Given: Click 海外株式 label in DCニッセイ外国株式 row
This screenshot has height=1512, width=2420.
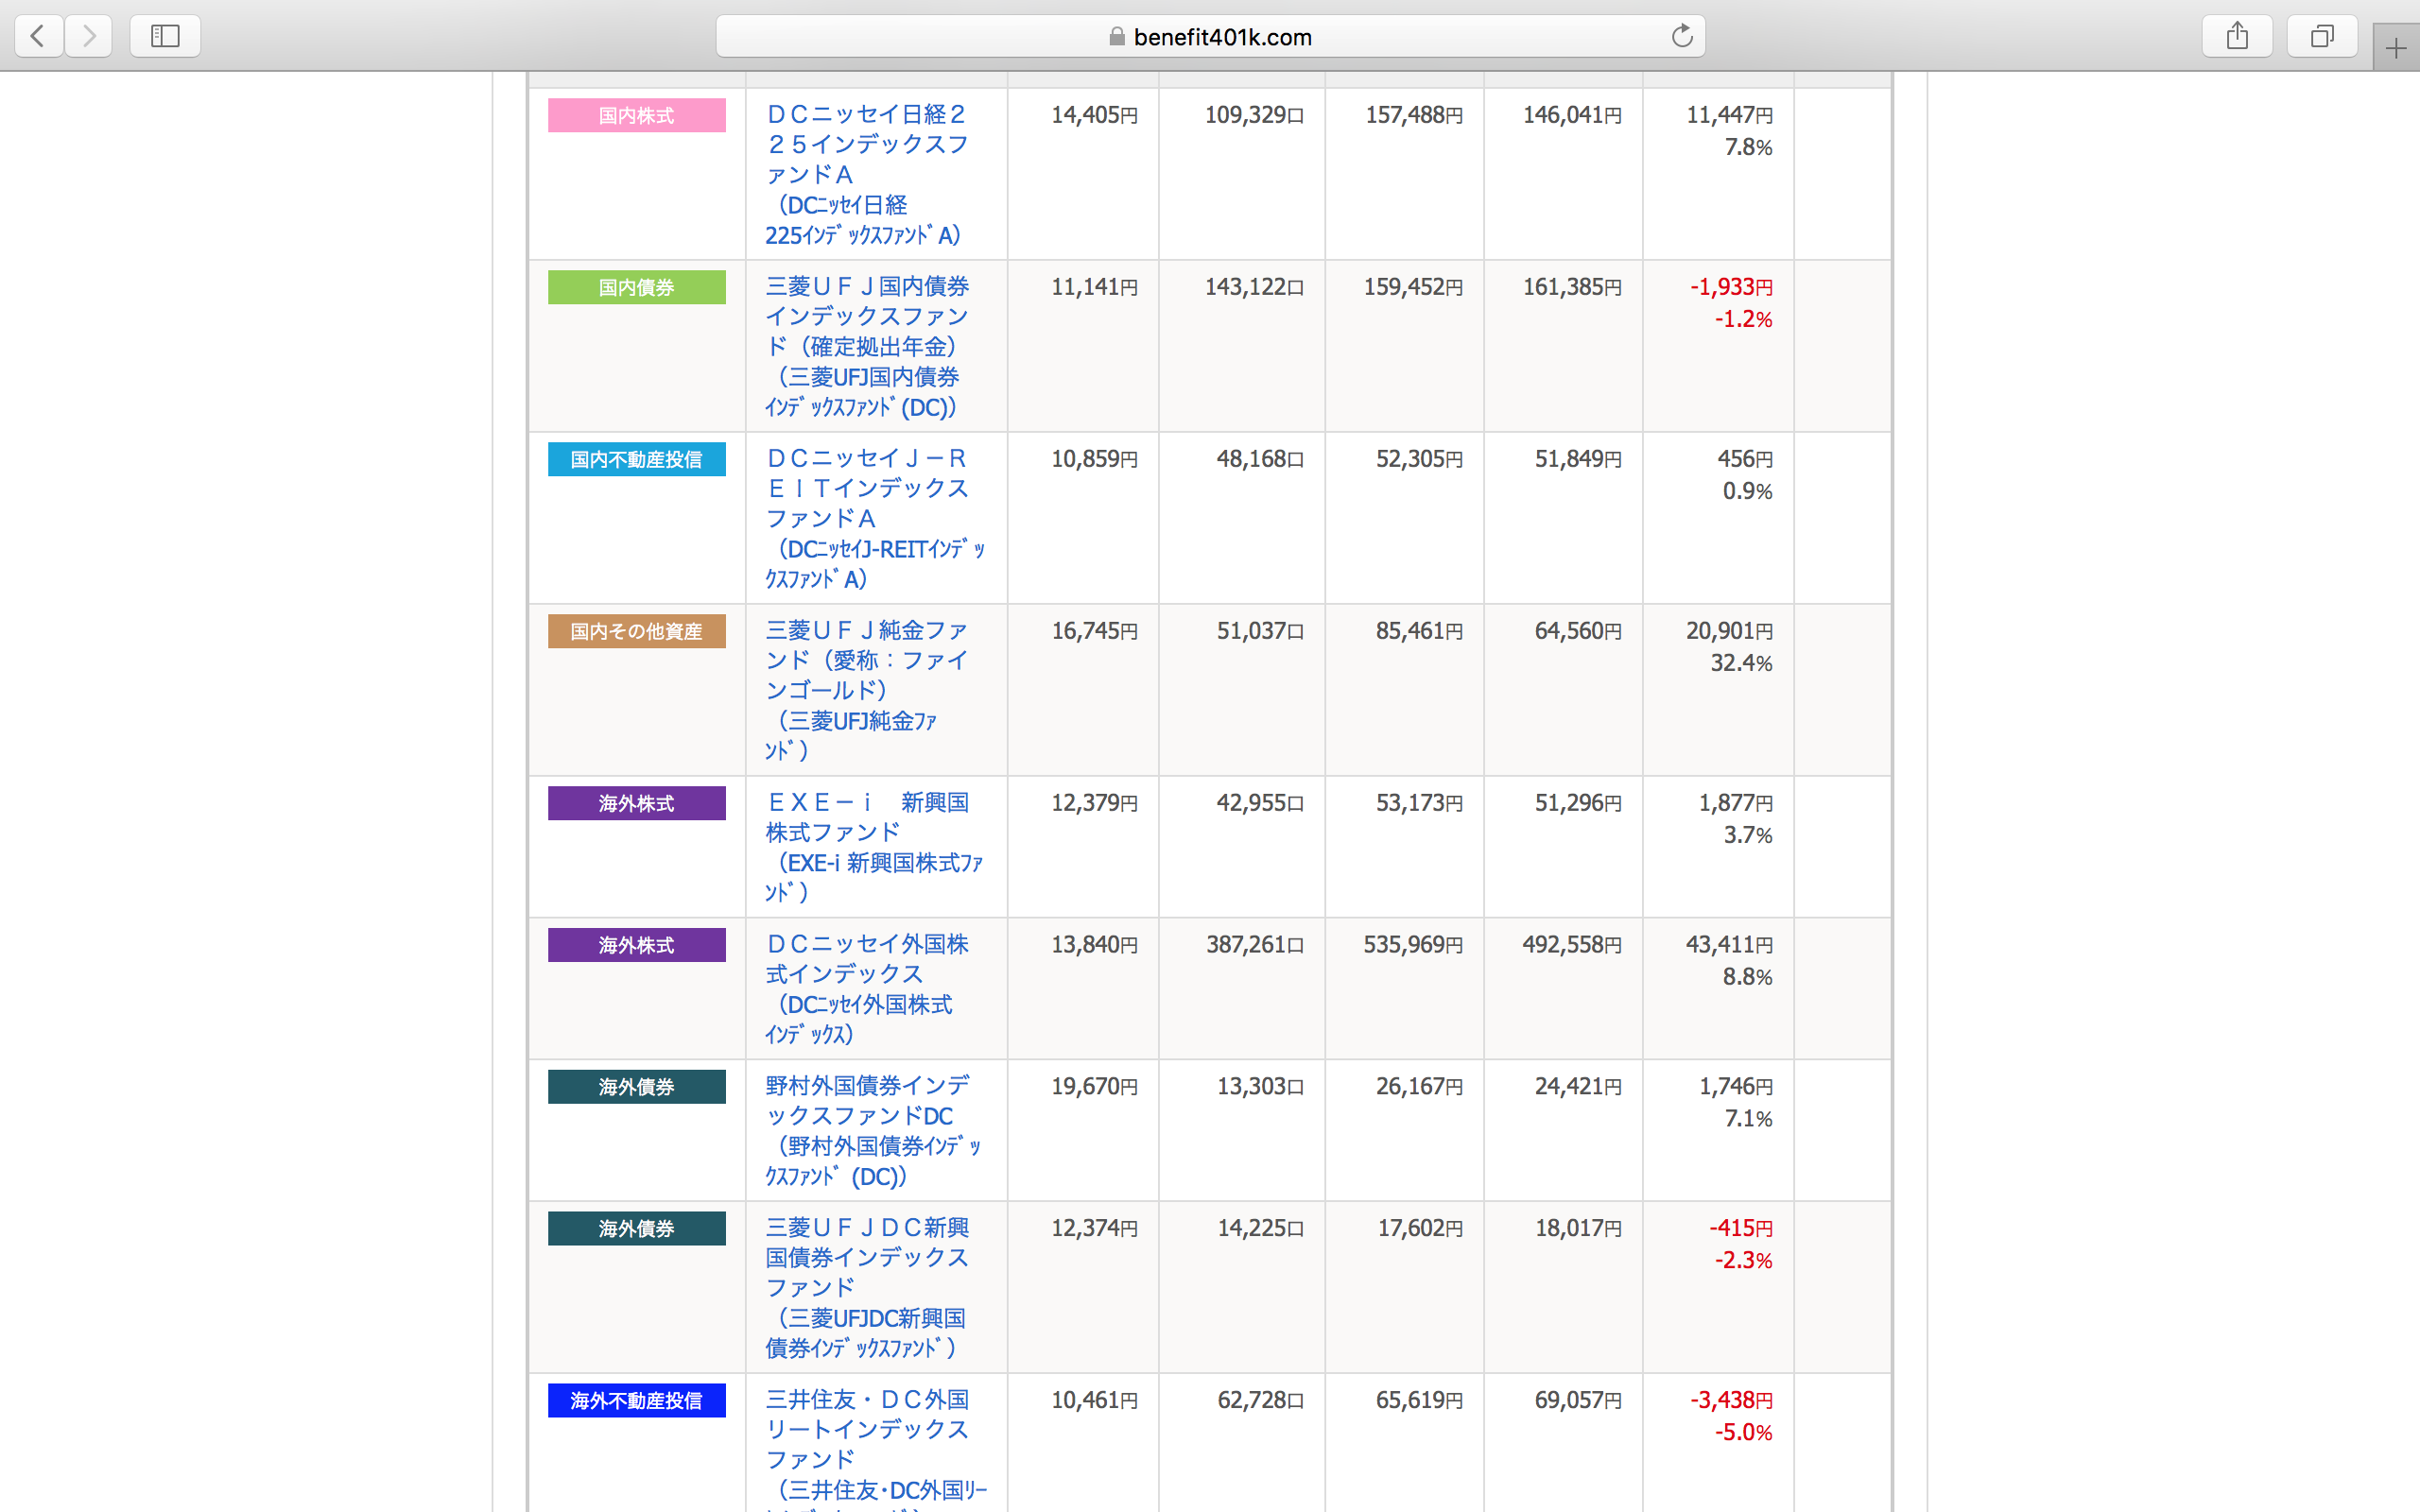Looking at the screenshot, I should (x=636, y=945).
